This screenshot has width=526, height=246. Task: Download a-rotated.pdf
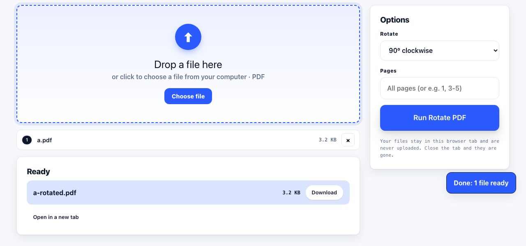[x=324, y=193]
